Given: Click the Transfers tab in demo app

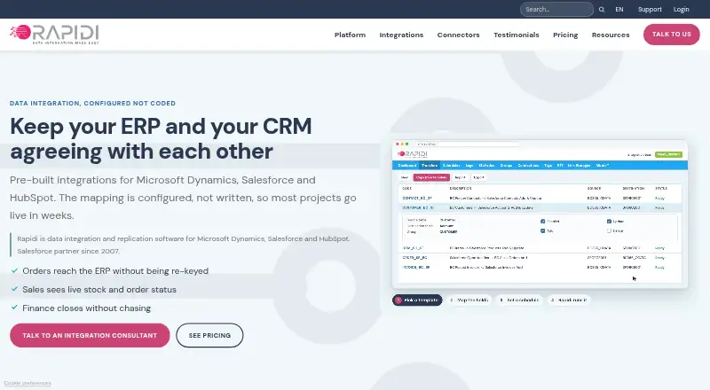Looking at the screenshot, I should (430, 166).
